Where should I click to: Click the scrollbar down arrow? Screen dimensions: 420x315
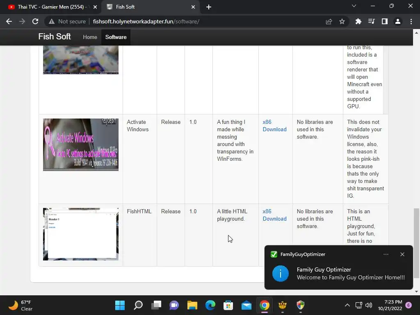click(416, 292)
